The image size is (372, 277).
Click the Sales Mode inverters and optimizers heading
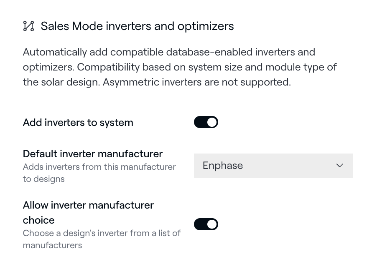click(x=137, y=26)
